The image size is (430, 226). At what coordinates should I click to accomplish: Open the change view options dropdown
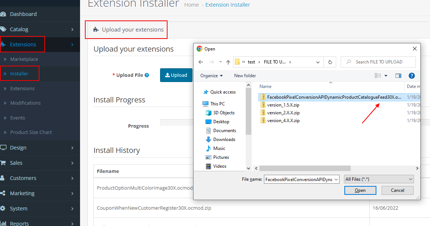pos(386,76)
